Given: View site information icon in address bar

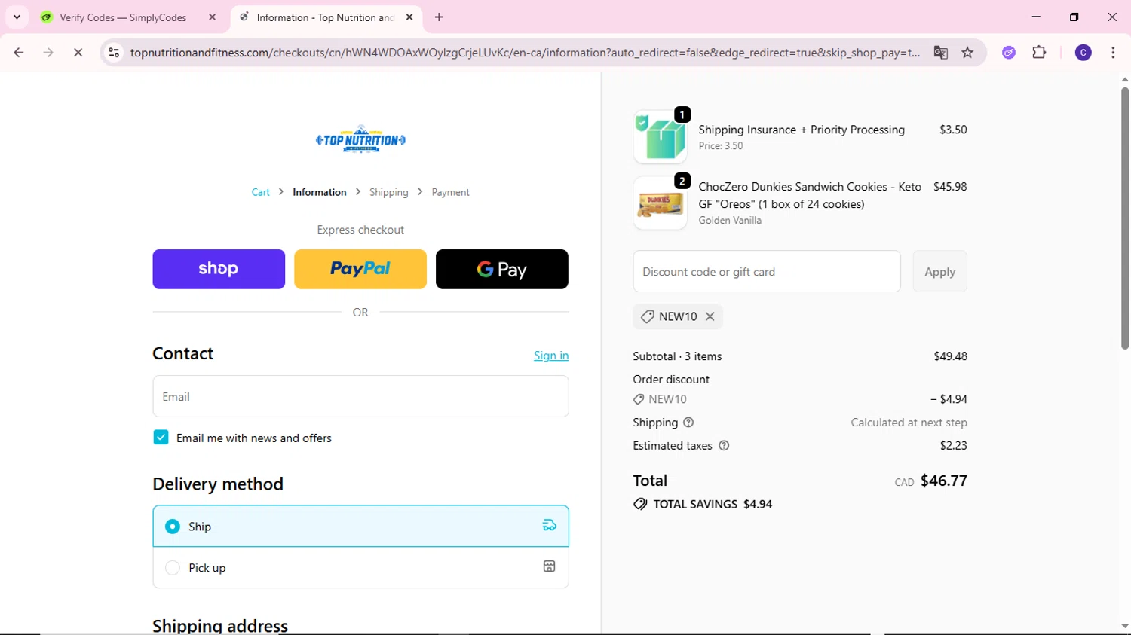Looking at the screenshot, I should (114, 53).
